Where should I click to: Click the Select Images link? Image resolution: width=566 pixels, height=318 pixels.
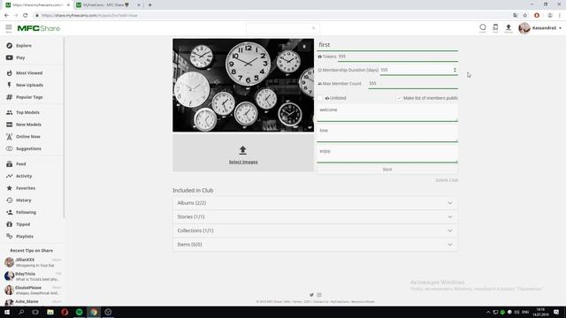click(x=243, y=163)
